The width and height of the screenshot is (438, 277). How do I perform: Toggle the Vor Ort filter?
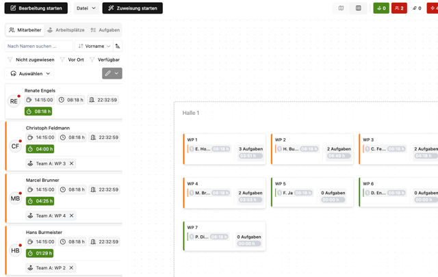click(71, 60)
